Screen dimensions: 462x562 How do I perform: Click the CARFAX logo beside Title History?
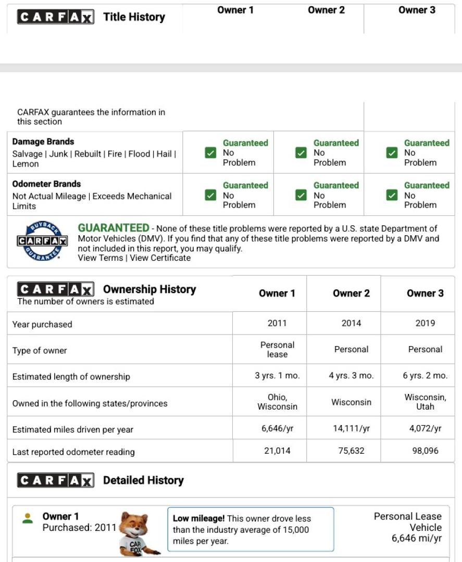pos(56,17)
